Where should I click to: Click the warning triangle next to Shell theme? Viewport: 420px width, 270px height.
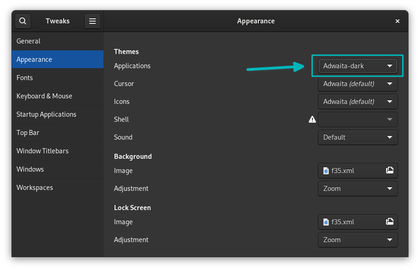(312, 119)
